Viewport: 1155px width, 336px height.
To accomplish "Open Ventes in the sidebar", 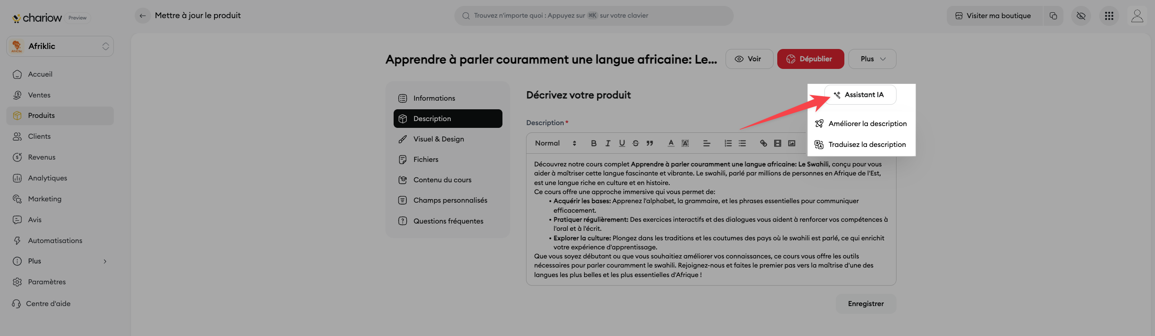I will [60, 95].
